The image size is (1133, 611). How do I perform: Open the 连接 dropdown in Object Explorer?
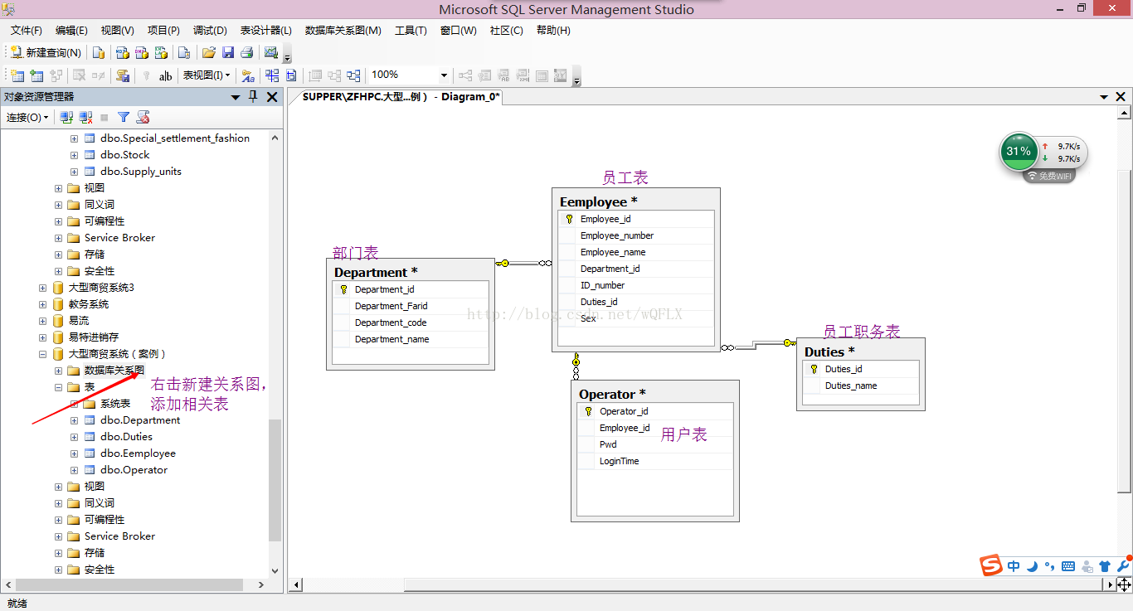[27, 117]
